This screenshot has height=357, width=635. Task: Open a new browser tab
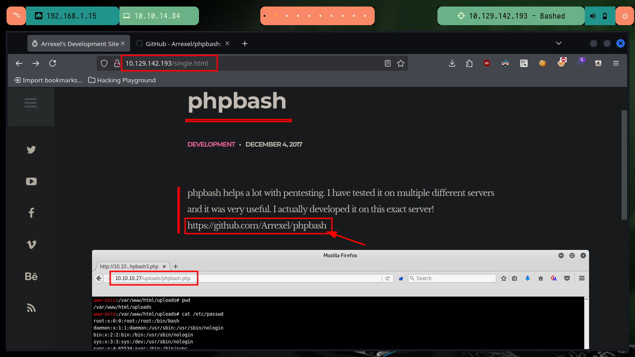coord(245,44)
